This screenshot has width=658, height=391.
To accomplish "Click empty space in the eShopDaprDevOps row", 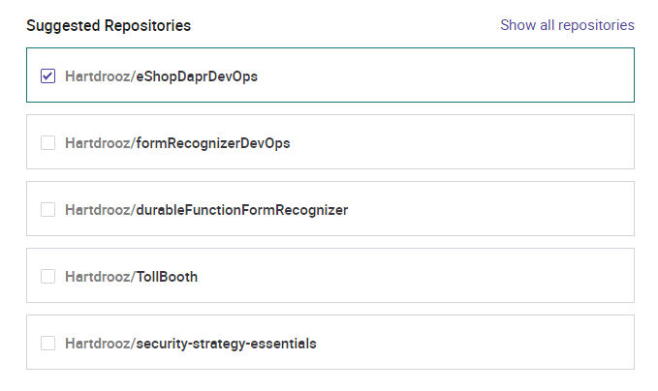I will point(465,75).
